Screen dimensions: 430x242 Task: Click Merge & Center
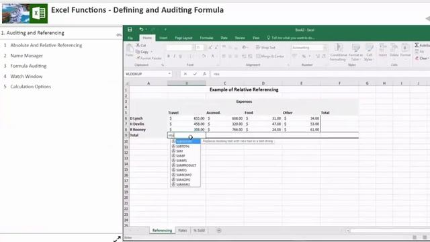point(270,56)
